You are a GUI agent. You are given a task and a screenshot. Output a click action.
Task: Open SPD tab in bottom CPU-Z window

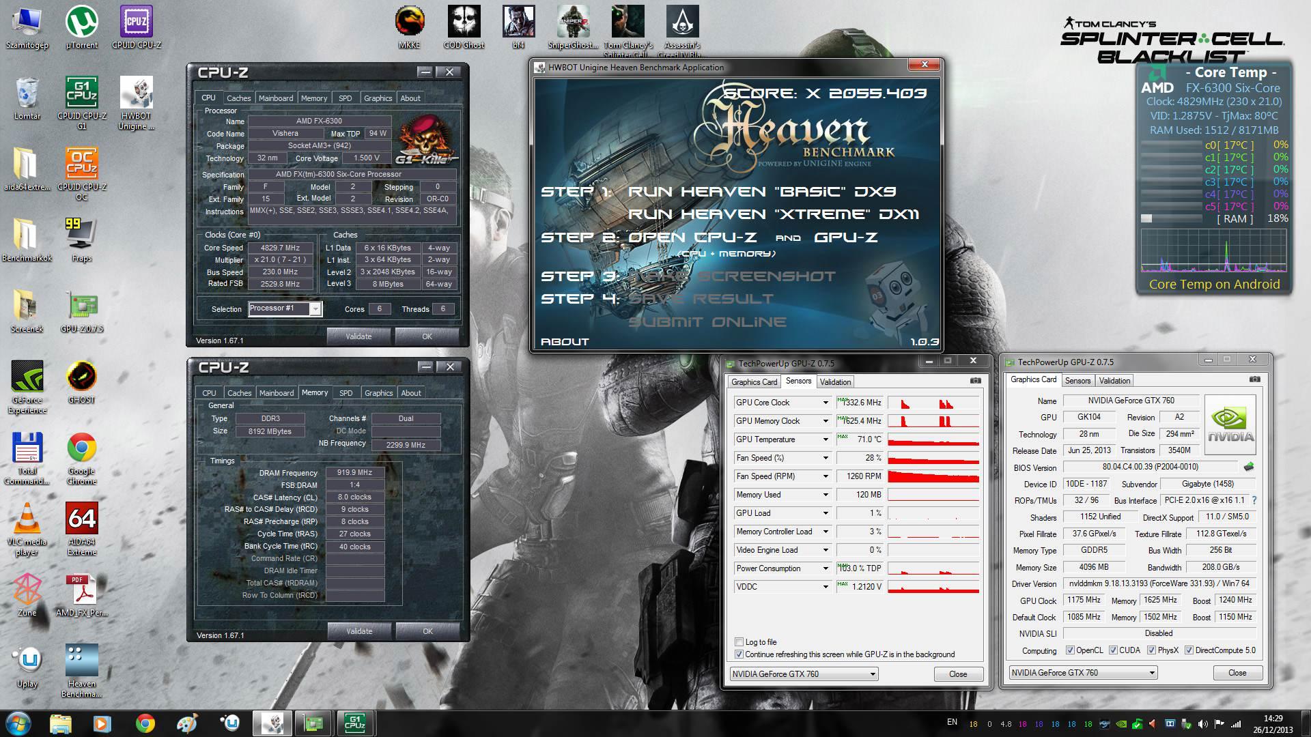346,393
